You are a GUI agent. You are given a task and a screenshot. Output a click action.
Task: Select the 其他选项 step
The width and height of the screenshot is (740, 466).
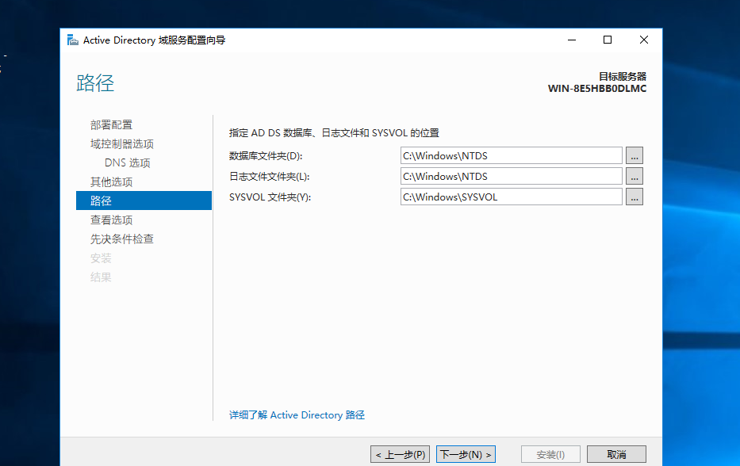(x=111, y=181)
